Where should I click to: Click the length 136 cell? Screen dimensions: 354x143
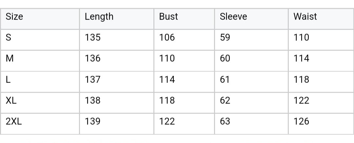point(93,58)
